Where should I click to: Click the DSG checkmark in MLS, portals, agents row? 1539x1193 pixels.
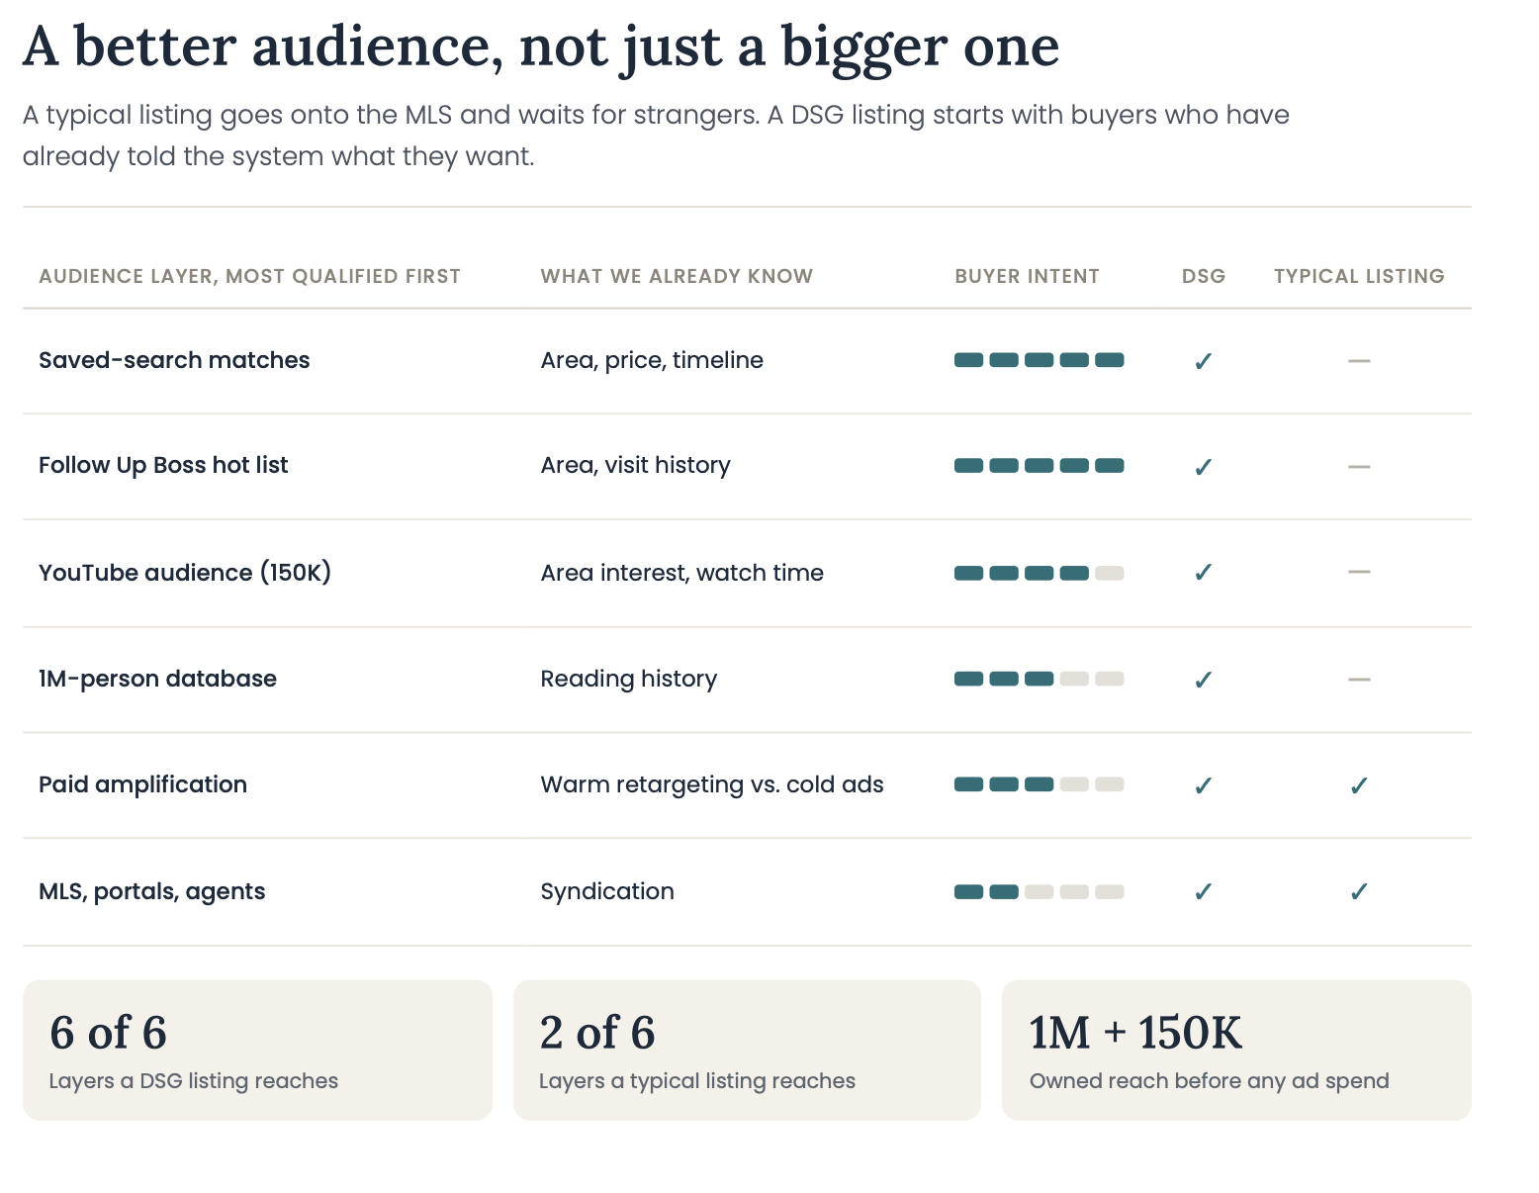point(1203,891)
